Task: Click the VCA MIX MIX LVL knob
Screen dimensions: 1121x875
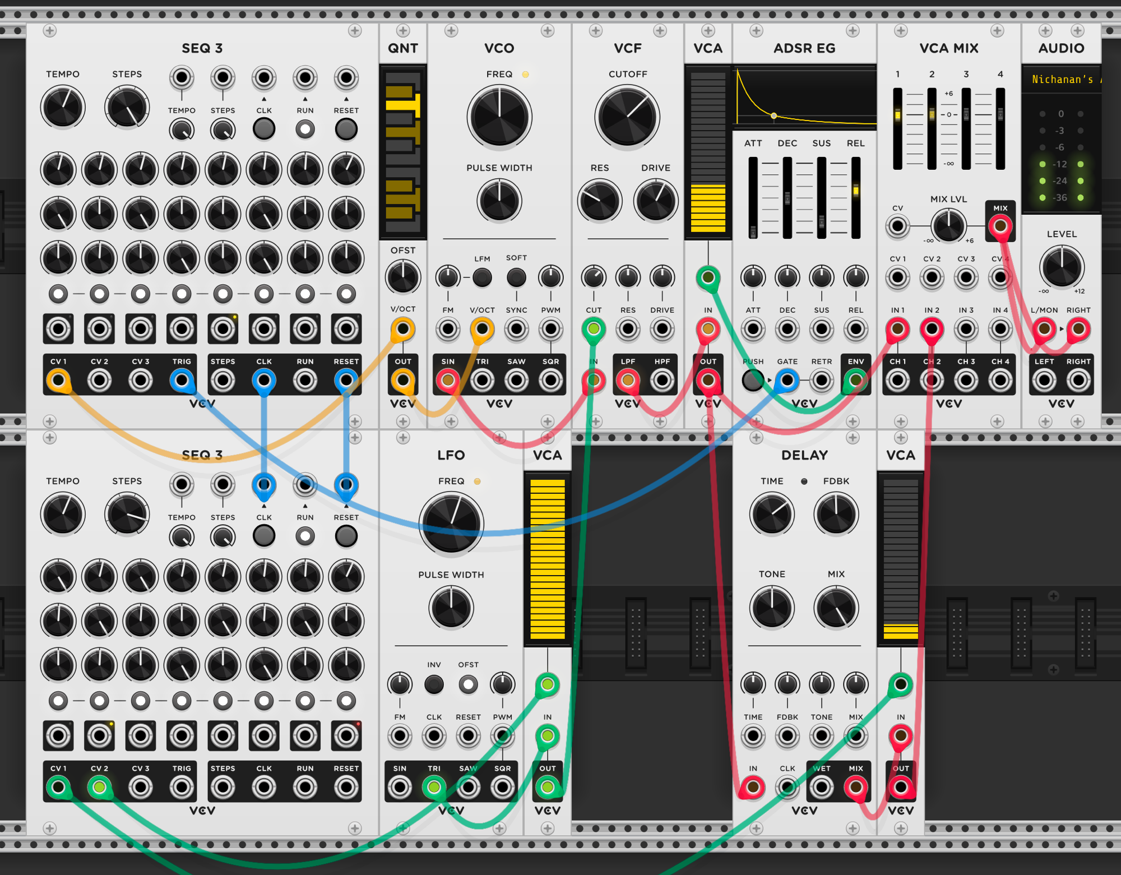Action: (x=948, y=225)
